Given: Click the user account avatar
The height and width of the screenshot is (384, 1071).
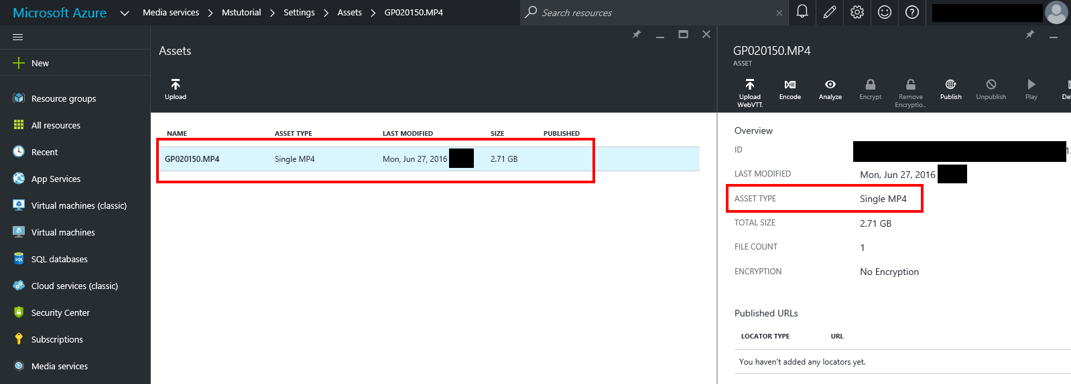Looking at the screenshot, I should point(1056,13).
